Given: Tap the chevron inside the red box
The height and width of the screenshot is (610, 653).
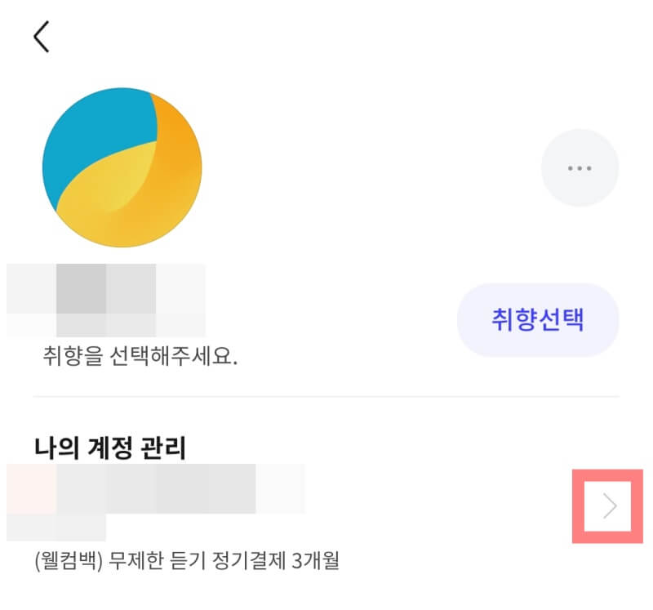Looking at the screenshot, I should point(610,505).
